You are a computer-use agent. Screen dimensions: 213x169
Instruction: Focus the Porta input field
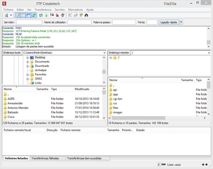[x=152, y=22]
